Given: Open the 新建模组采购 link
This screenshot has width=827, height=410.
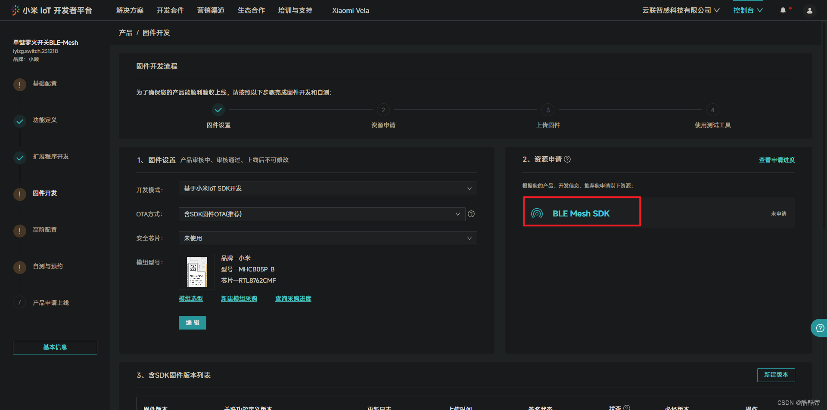Looking at the screenshot, I should tap(239, 299).
